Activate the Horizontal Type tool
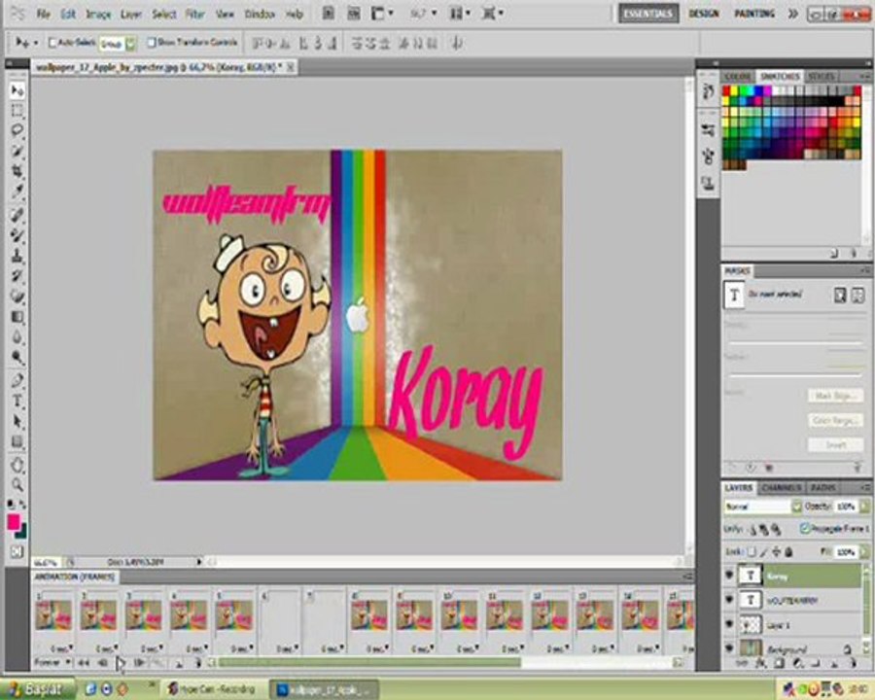 [x=17, y=401]
